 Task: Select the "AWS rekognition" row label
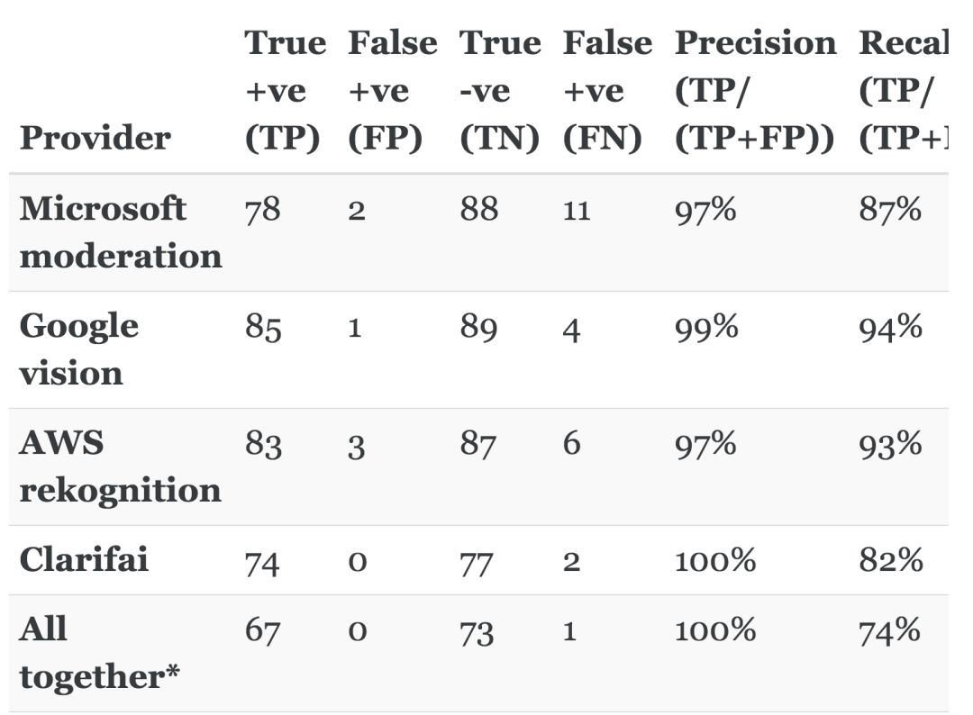tap(120, 466)
